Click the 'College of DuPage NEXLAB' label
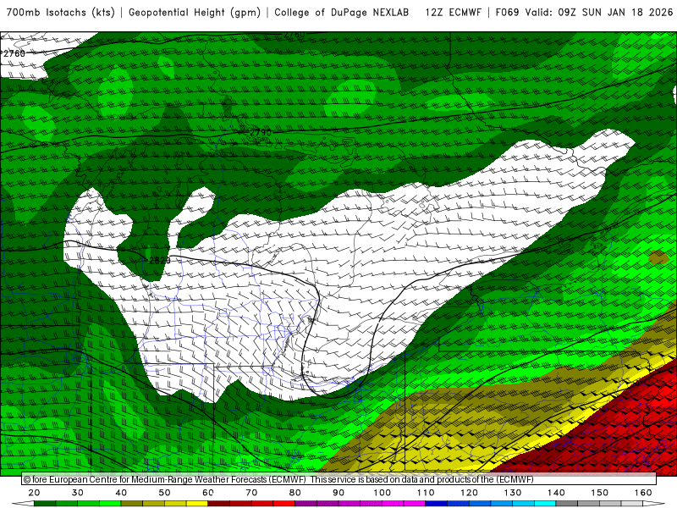 click(x=342, y=12)
